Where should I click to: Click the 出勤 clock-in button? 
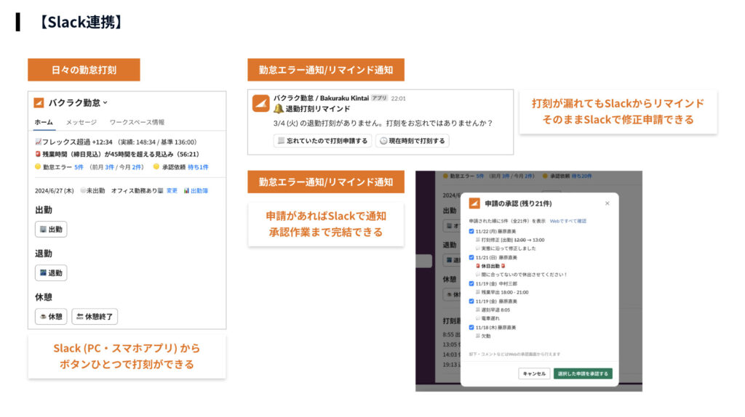(x=51, y=229)
